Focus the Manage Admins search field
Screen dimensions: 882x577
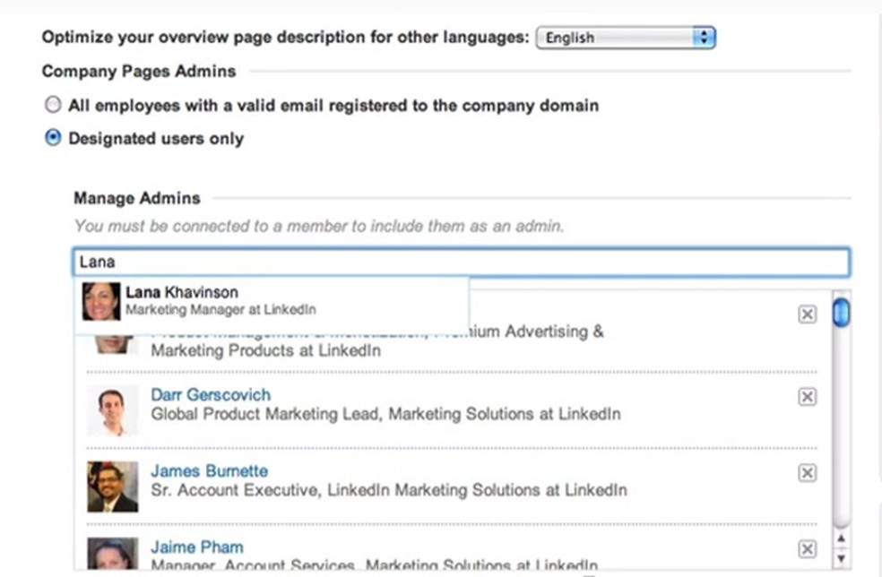(460, 263)
